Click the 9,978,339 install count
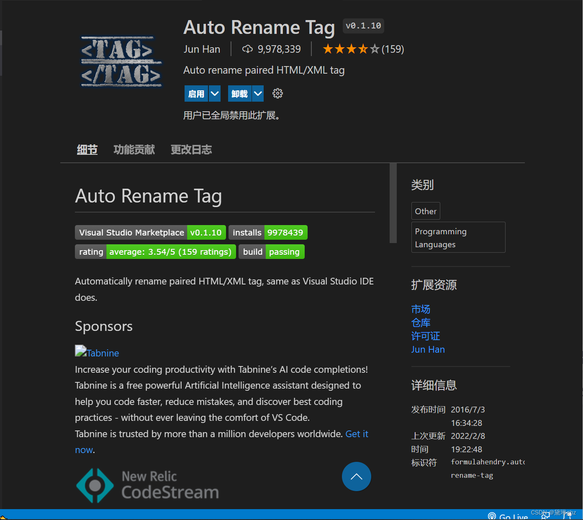Screen dimensions: 583x520 tap(279, 49)
